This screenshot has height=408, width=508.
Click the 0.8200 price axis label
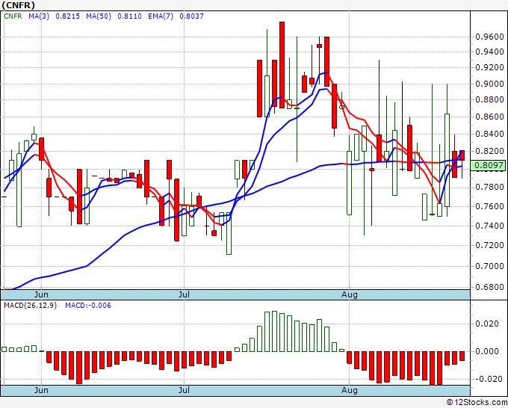point(489,152)
